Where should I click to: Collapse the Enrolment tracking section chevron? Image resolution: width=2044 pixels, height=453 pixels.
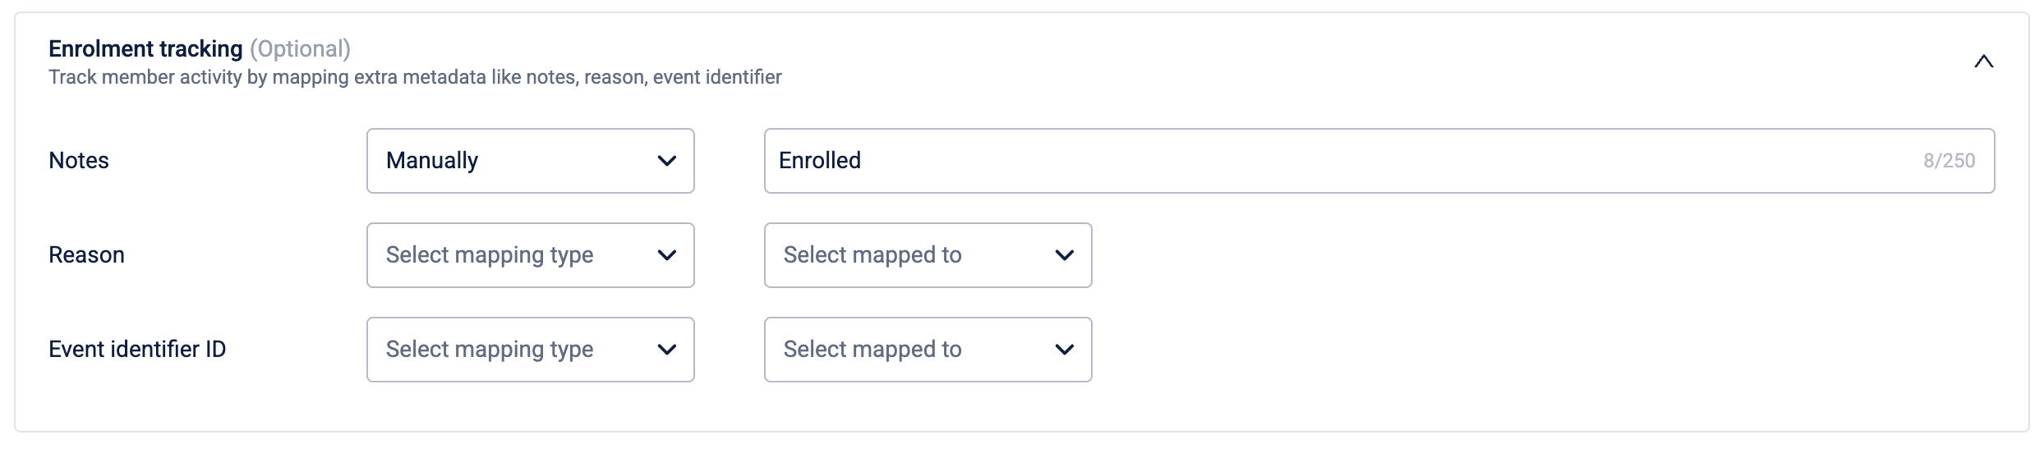[x=1983, y=62]
